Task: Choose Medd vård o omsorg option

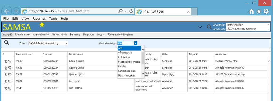Action: (x=129, y=62)
